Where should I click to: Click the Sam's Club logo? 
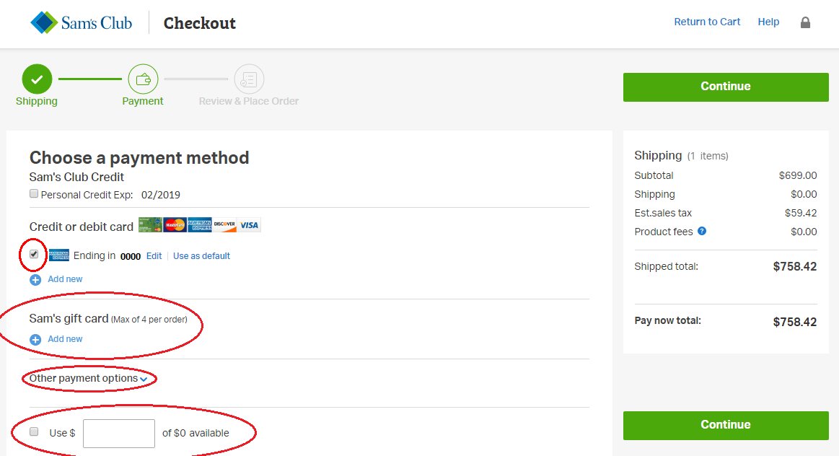81,23
